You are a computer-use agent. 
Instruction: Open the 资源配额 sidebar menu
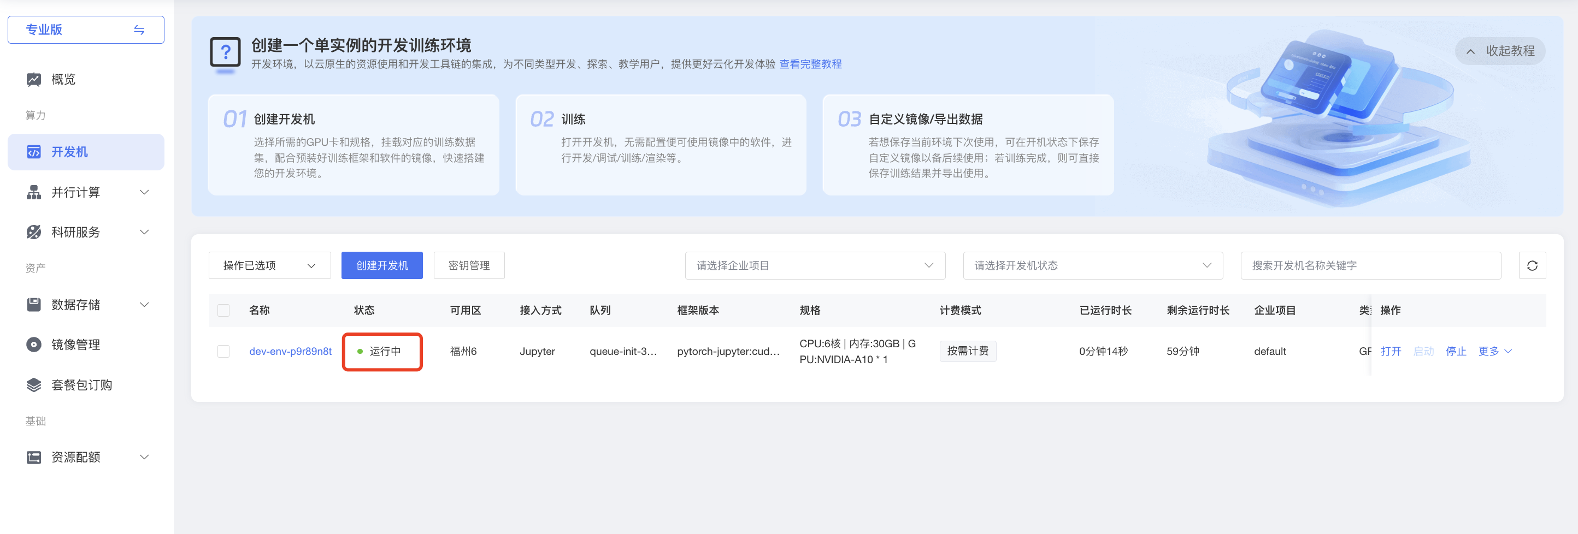(x=86, y=457)
